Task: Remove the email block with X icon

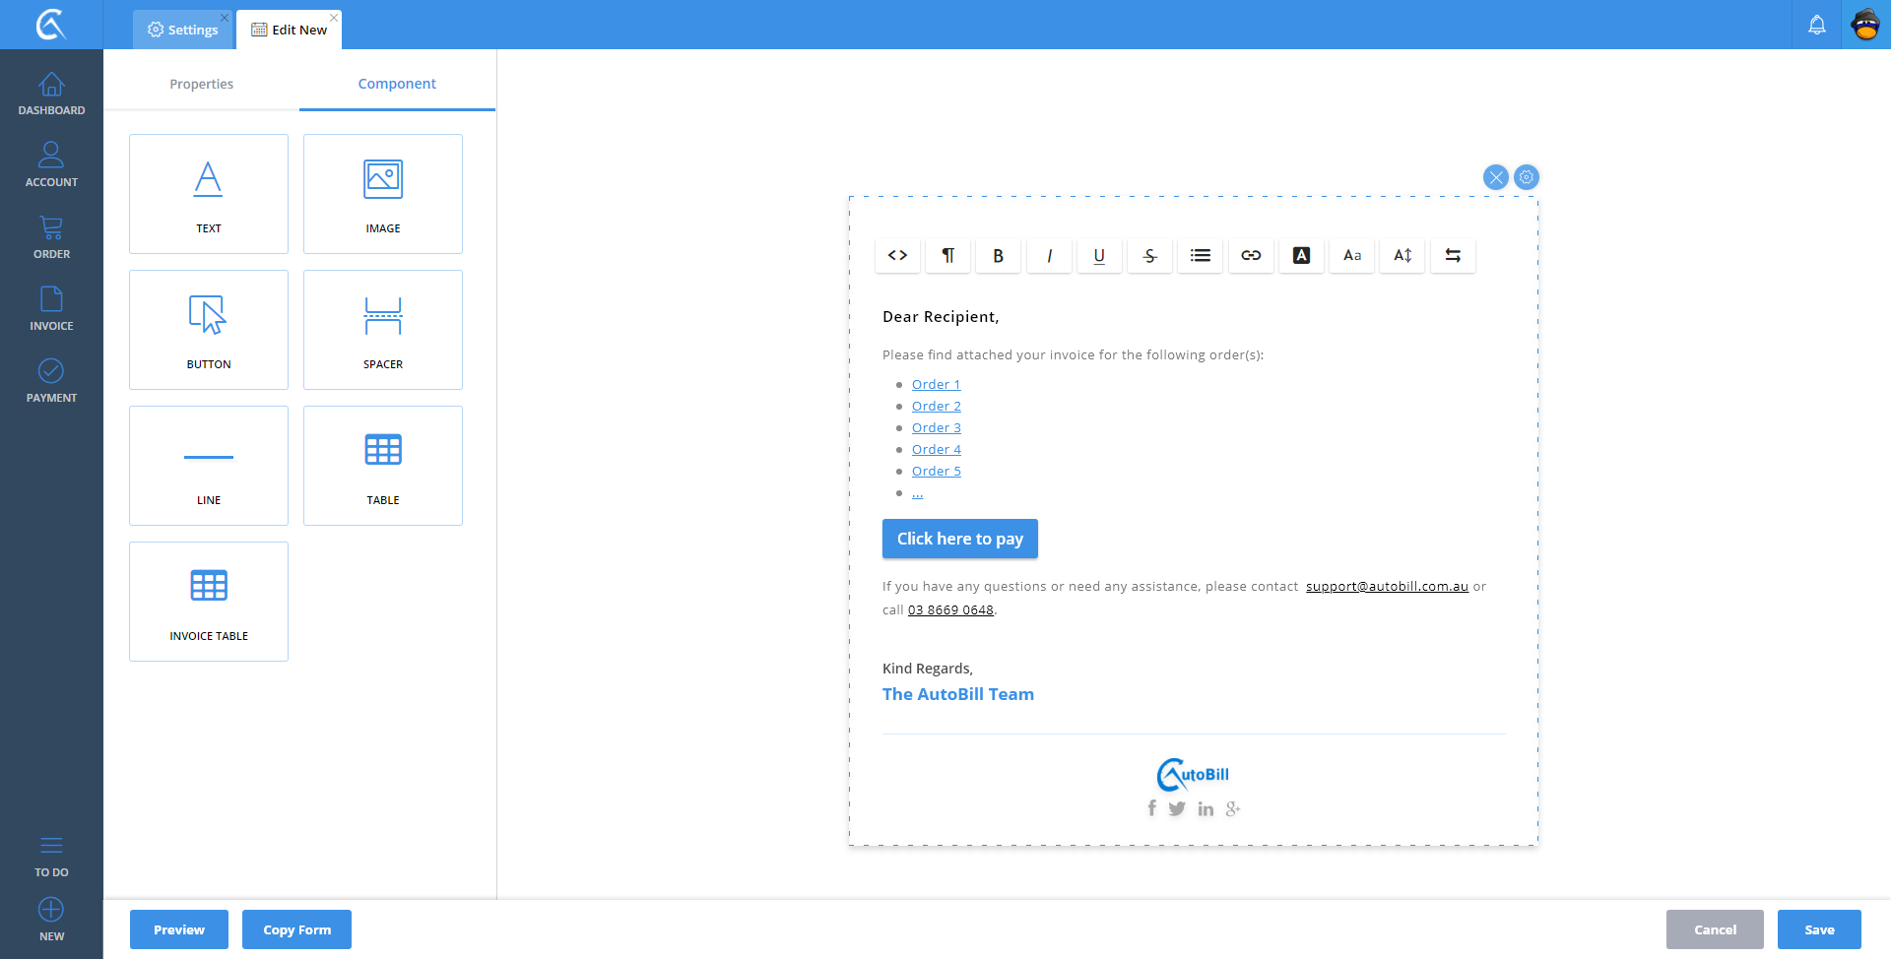Action: [x=1495, y=177]
